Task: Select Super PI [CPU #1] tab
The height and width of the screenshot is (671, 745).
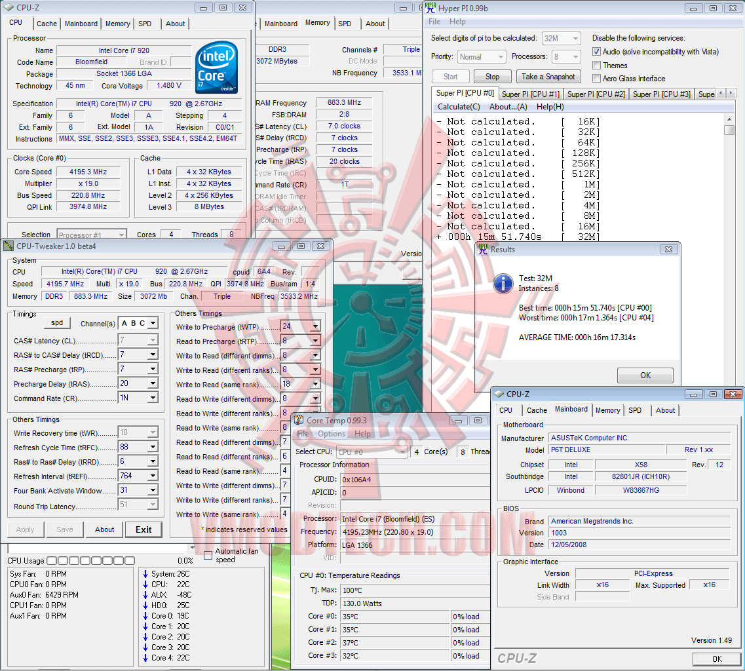Action: pyautogui.click(x=531, y=94)
